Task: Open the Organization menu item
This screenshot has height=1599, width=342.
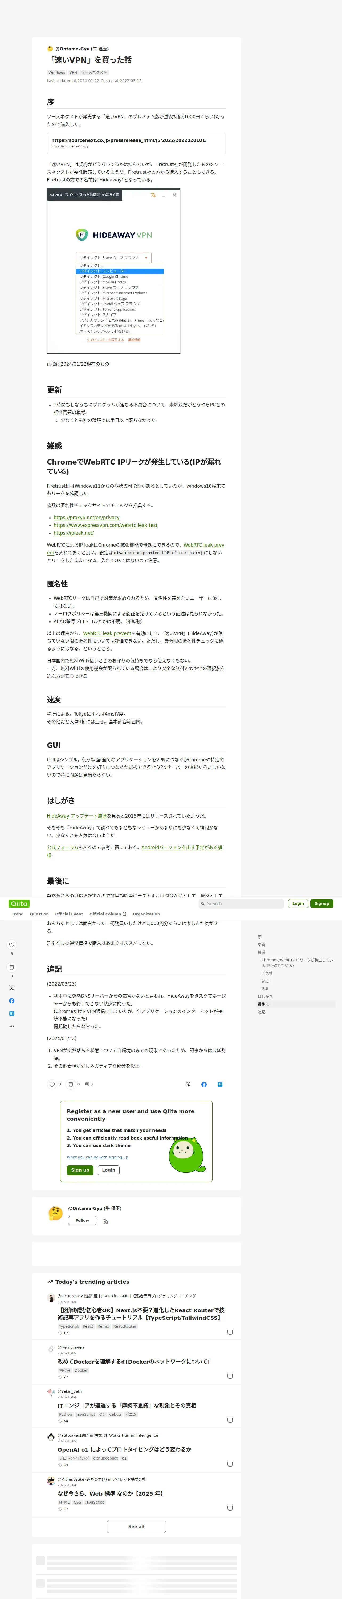Action: coord(146,914)
